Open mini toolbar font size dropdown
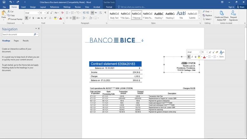Image resolution: width=247 pixels, height=139 pixels. tap(207, 52)
